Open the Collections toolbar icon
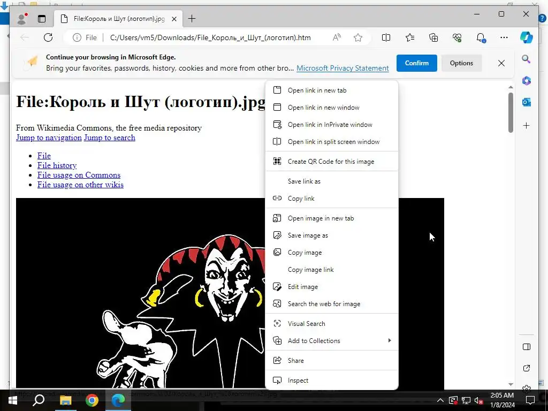The image size is (548, 411). pyautogui.click(x=433, y=37)
